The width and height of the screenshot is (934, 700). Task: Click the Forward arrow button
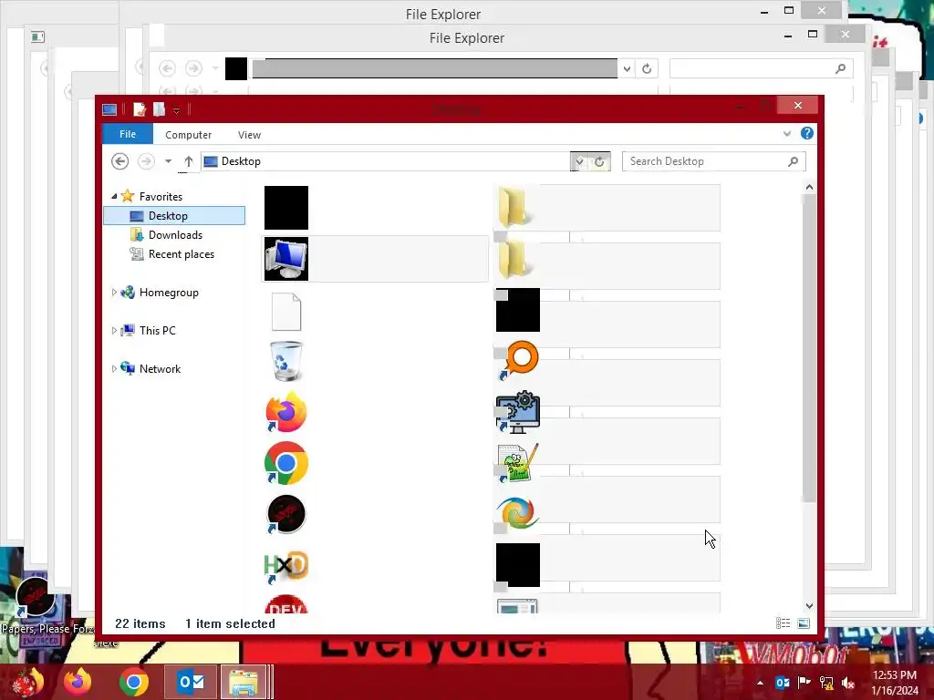pyautogui.click(x=146, y=161)
